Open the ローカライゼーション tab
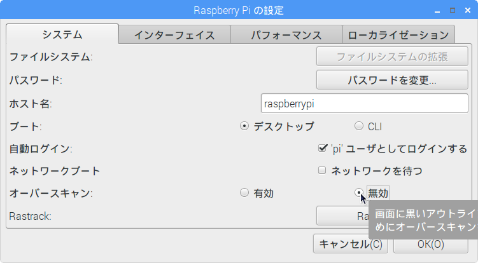This screenshot has width=478, height=263. (398, 35)
